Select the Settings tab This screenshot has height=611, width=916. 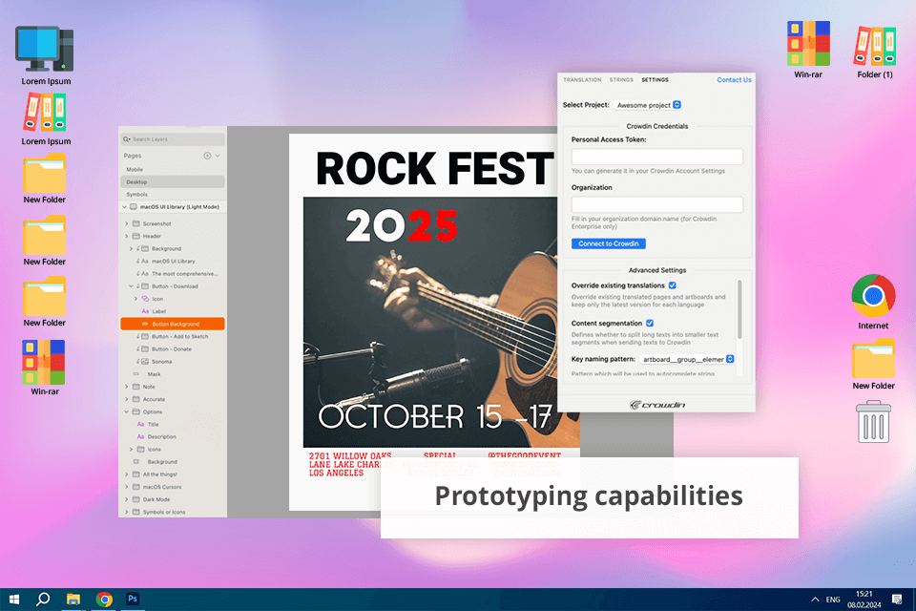655,79
